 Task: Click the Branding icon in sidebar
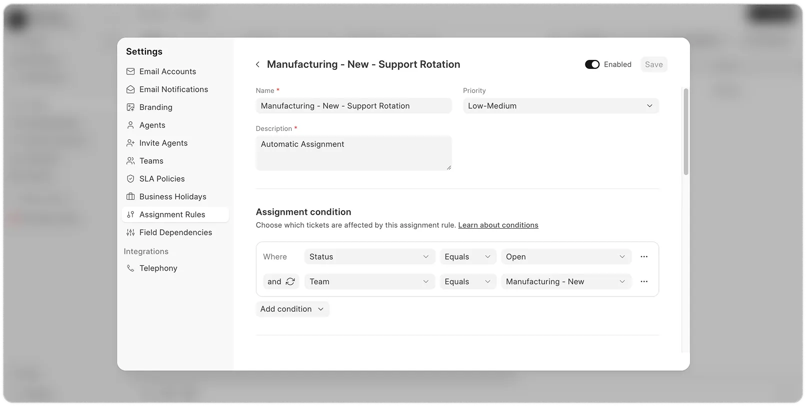(x=130, y=107)
